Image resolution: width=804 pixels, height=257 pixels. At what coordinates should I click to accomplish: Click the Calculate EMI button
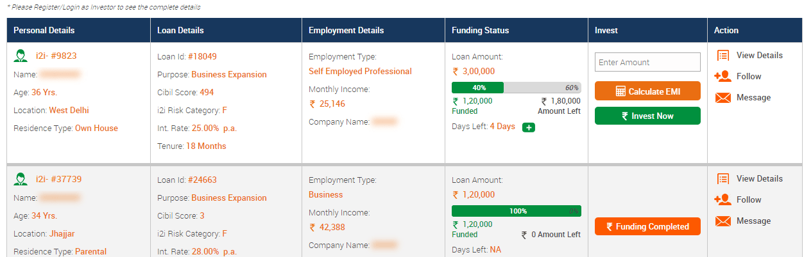[647, 91]
